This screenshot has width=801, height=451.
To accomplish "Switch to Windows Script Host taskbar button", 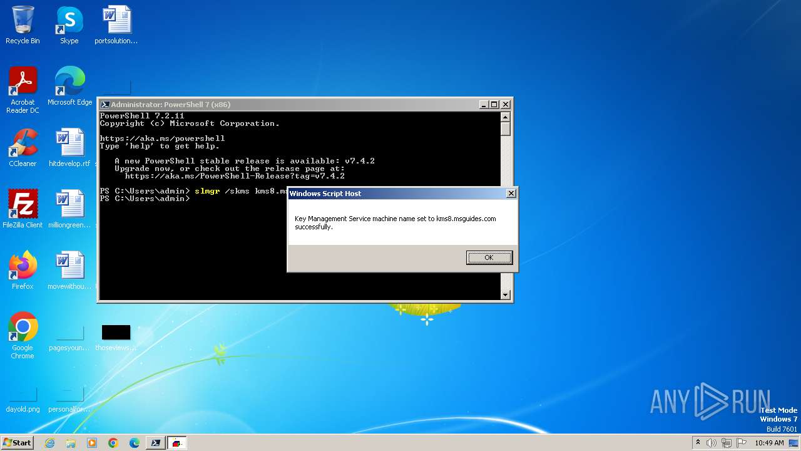I will click(177, 443).
